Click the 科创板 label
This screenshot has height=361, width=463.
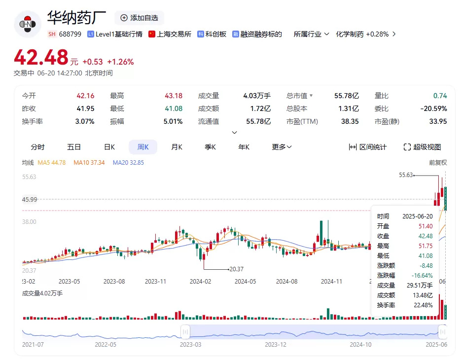pyautogui.click(x=216, y=34)
